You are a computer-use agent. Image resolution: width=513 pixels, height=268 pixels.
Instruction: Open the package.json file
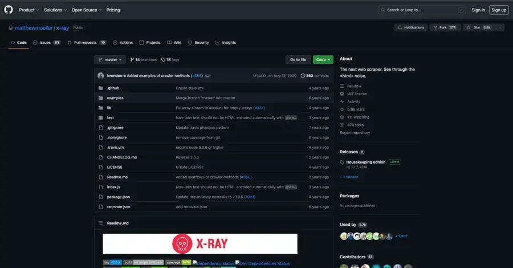(119, 197)
